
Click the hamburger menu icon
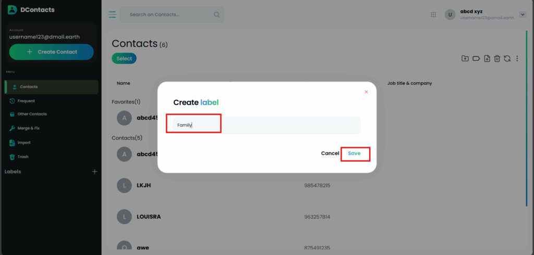tap(112, 15)
